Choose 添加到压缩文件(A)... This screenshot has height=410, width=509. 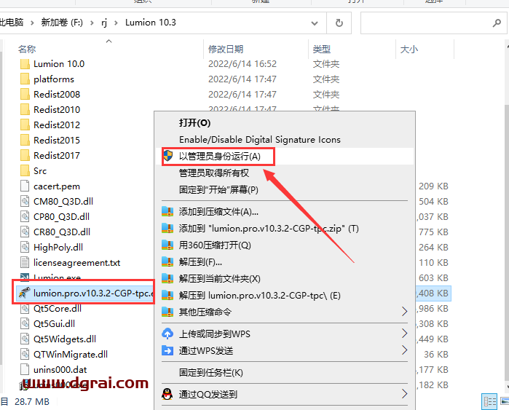click(218, 212)
